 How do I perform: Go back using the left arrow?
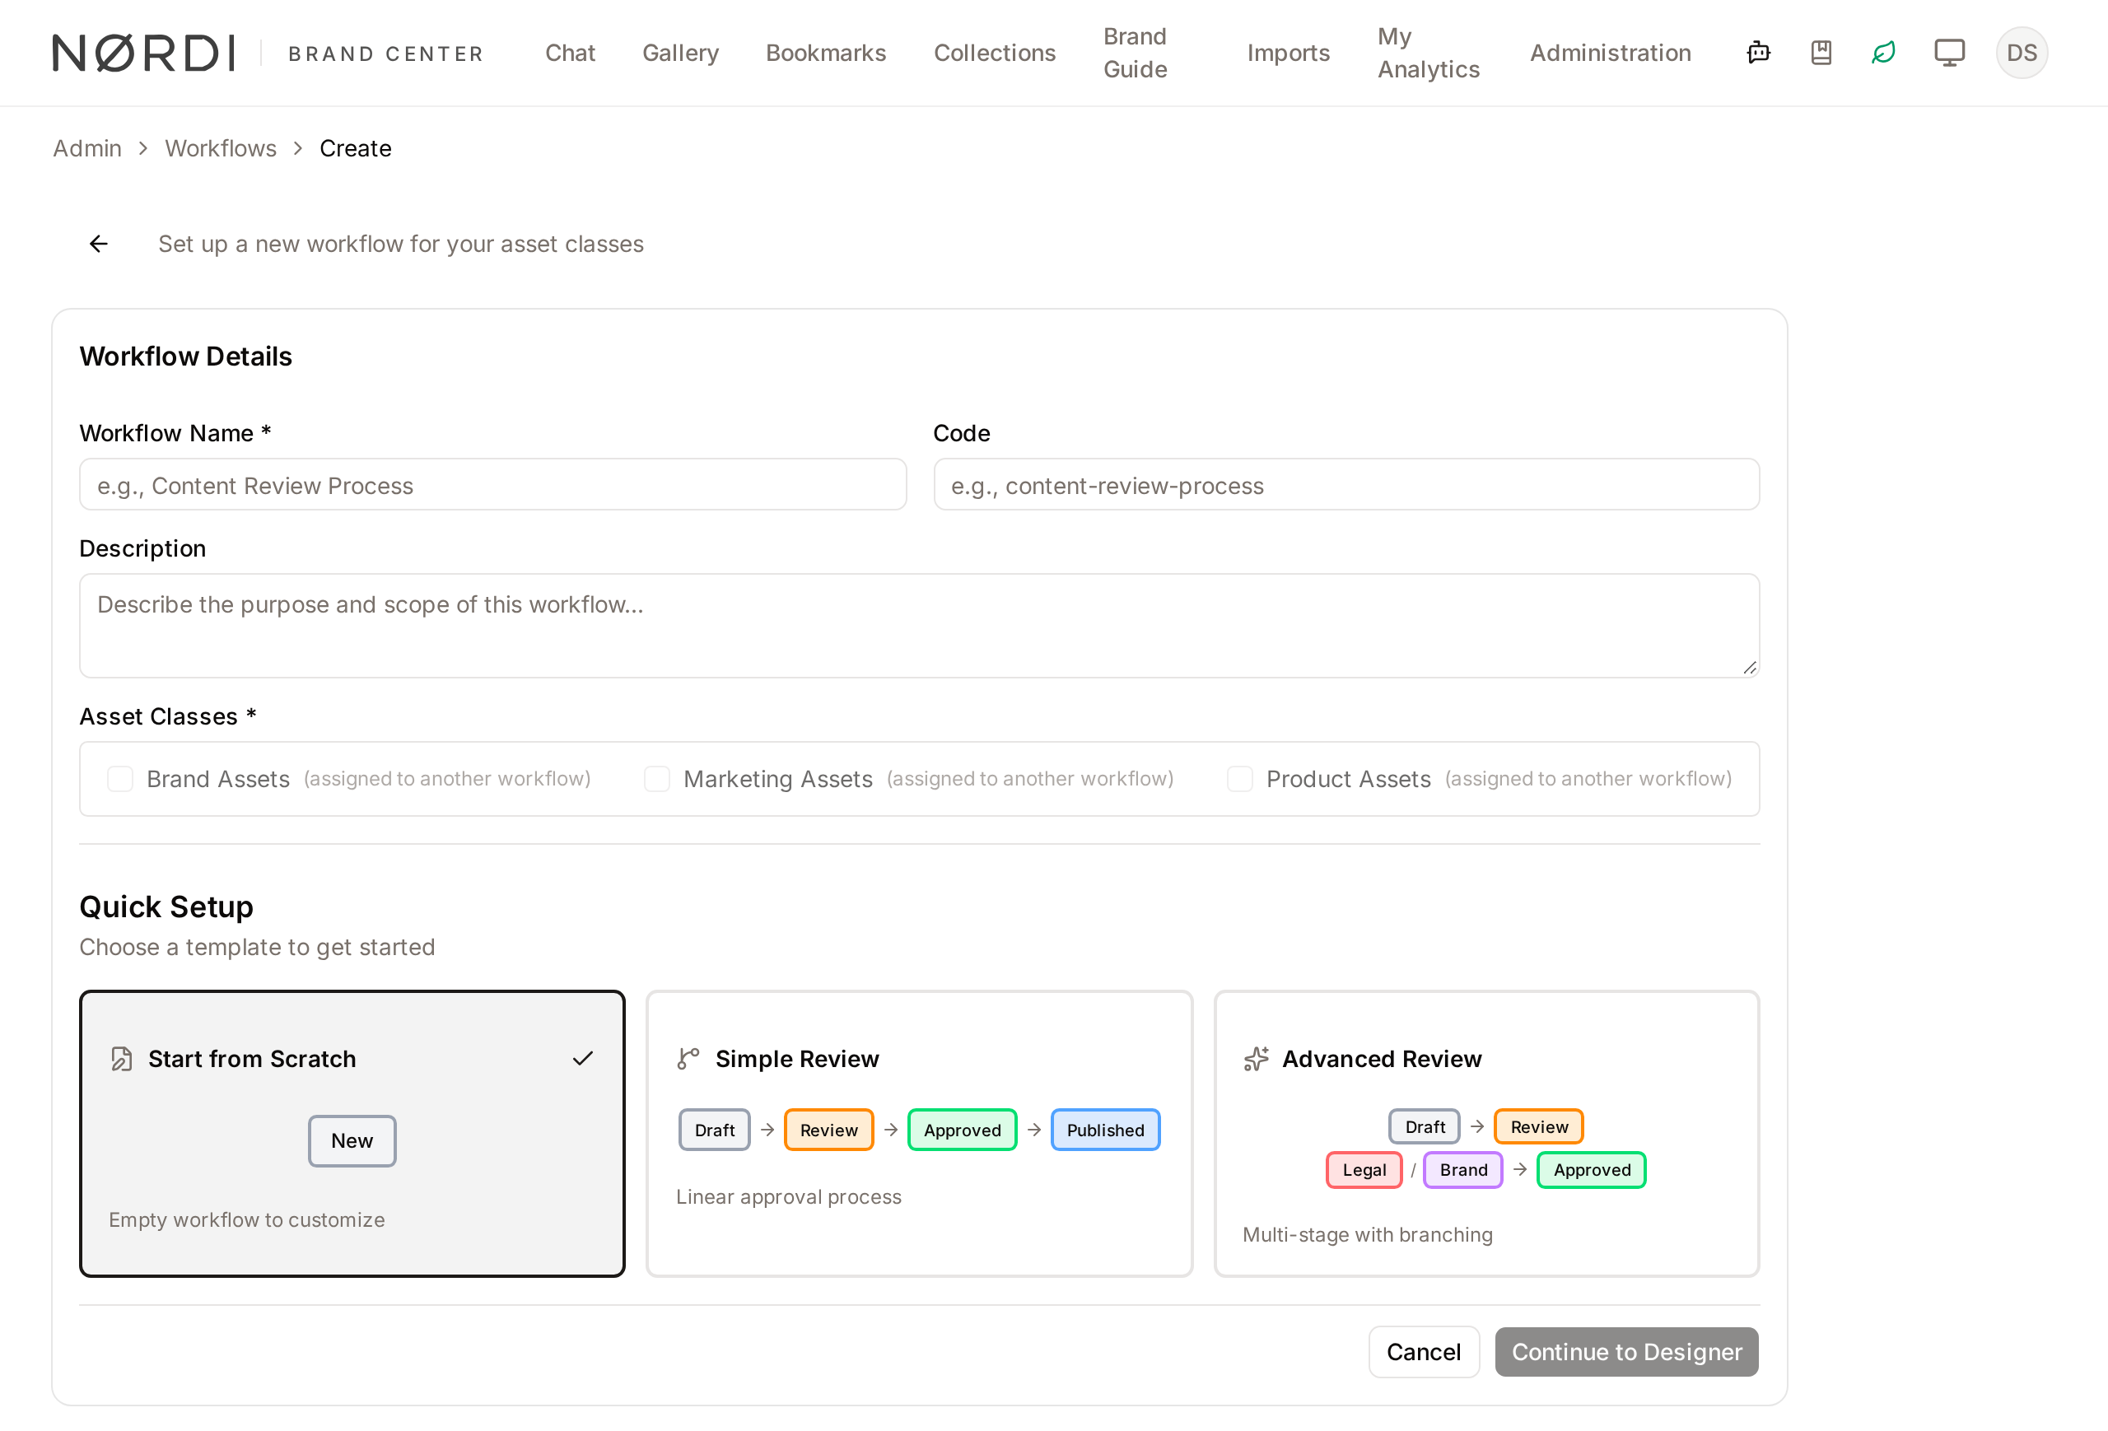pyautogui.click(x=99, y=244)
